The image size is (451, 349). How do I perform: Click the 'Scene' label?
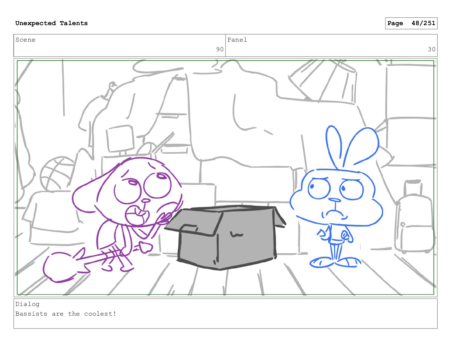[x=25, y=40]
